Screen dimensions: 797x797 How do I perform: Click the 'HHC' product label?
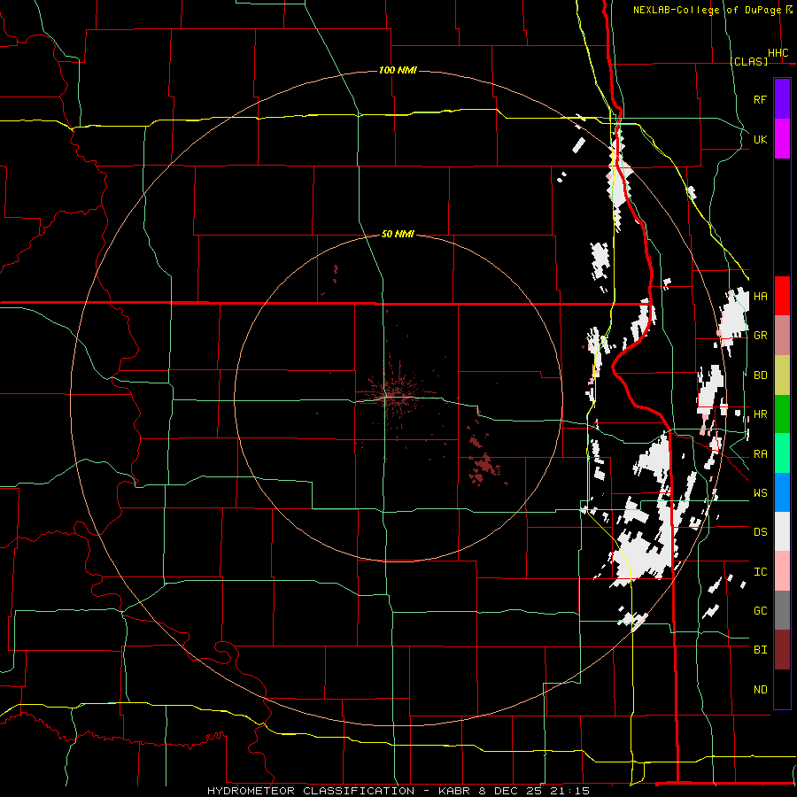click(778, 53)
